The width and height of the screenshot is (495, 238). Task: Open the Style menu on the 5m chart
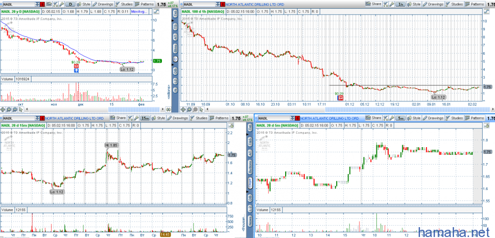414,118
